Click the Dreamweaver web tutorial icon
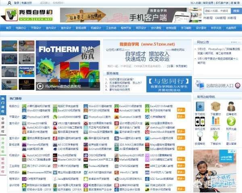The image size is (242, 193). (24, 172)
